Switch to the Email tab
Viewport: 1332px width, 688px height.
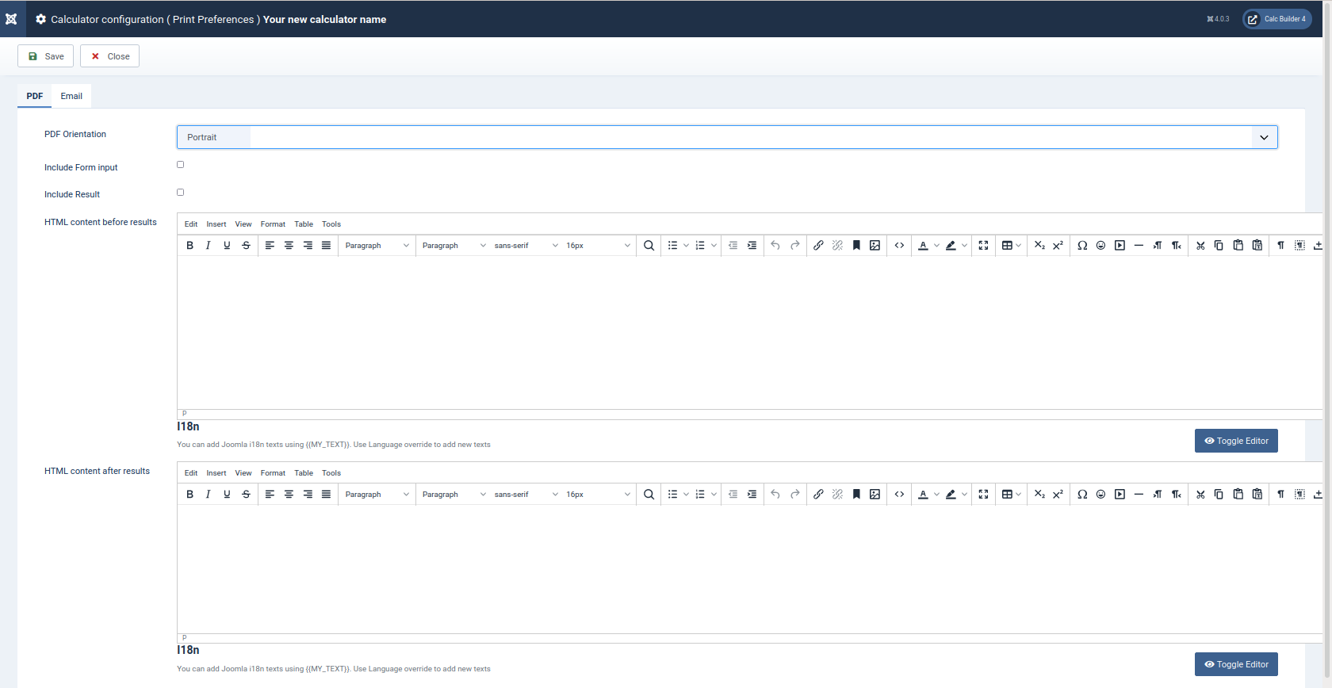tap(71, 96)
